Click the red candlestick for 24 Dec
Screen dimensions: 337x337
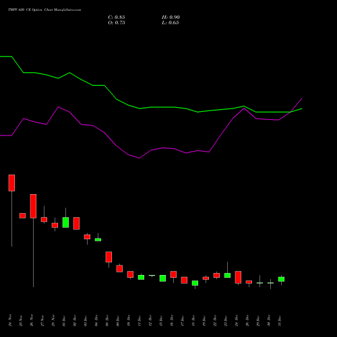[238, 277]
